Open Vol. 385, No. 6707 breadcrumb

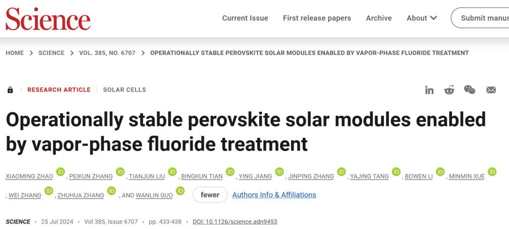tap(107, 53)
